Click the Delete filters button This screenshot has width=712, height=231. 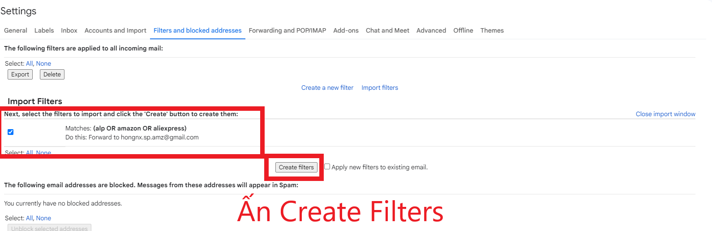pyautogui.click(x=52, y=75)
